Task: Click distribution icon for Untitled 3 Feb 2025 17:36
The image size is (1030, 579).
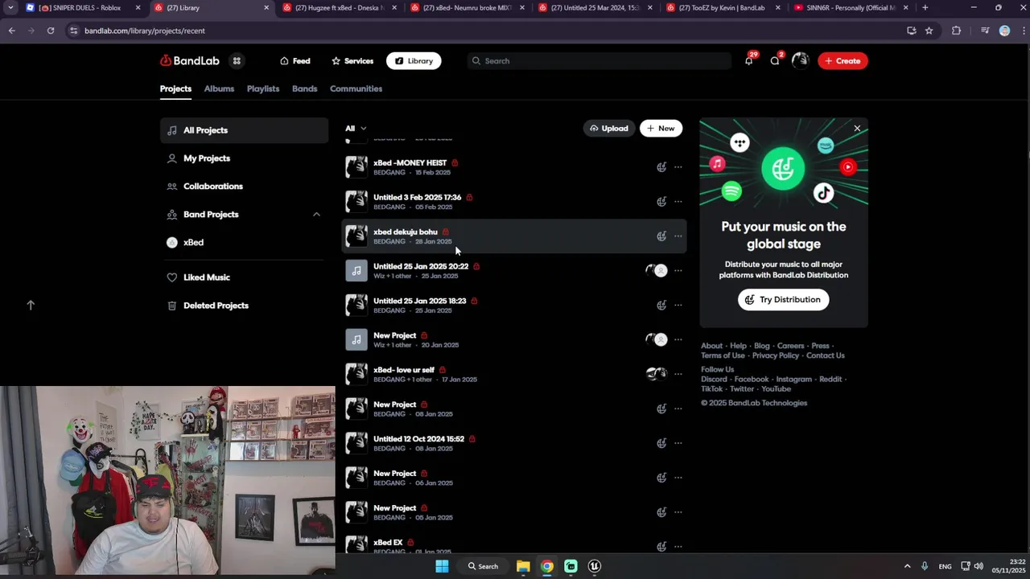Action: click(661, 202)
